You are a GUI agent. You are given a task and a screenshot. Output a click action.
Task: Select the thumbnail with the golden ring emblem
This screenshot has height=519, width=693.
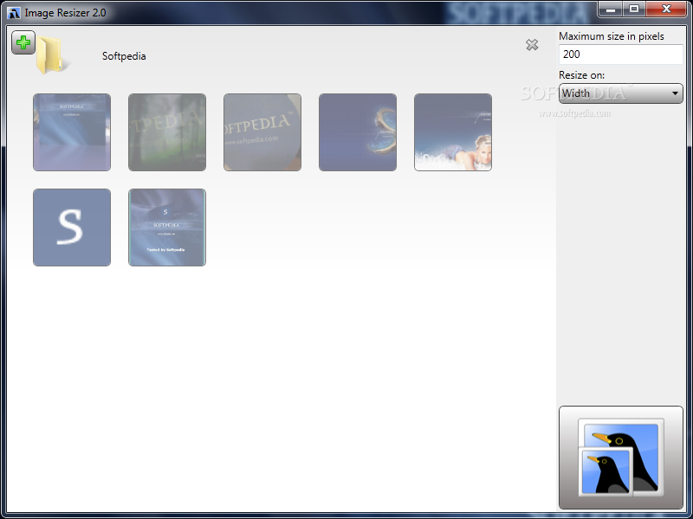(x=358, y=132)
